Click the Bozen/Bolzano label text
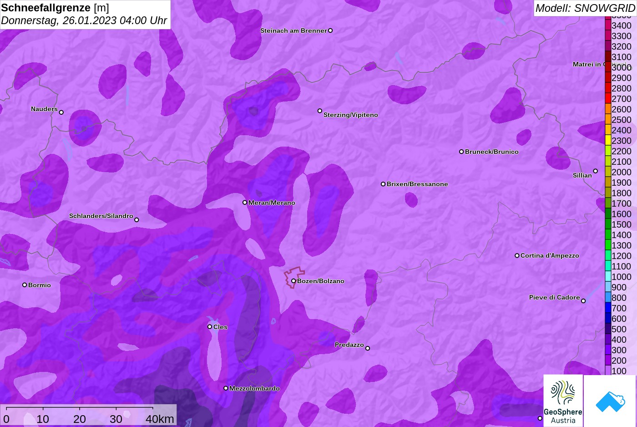 pos(321,281)
